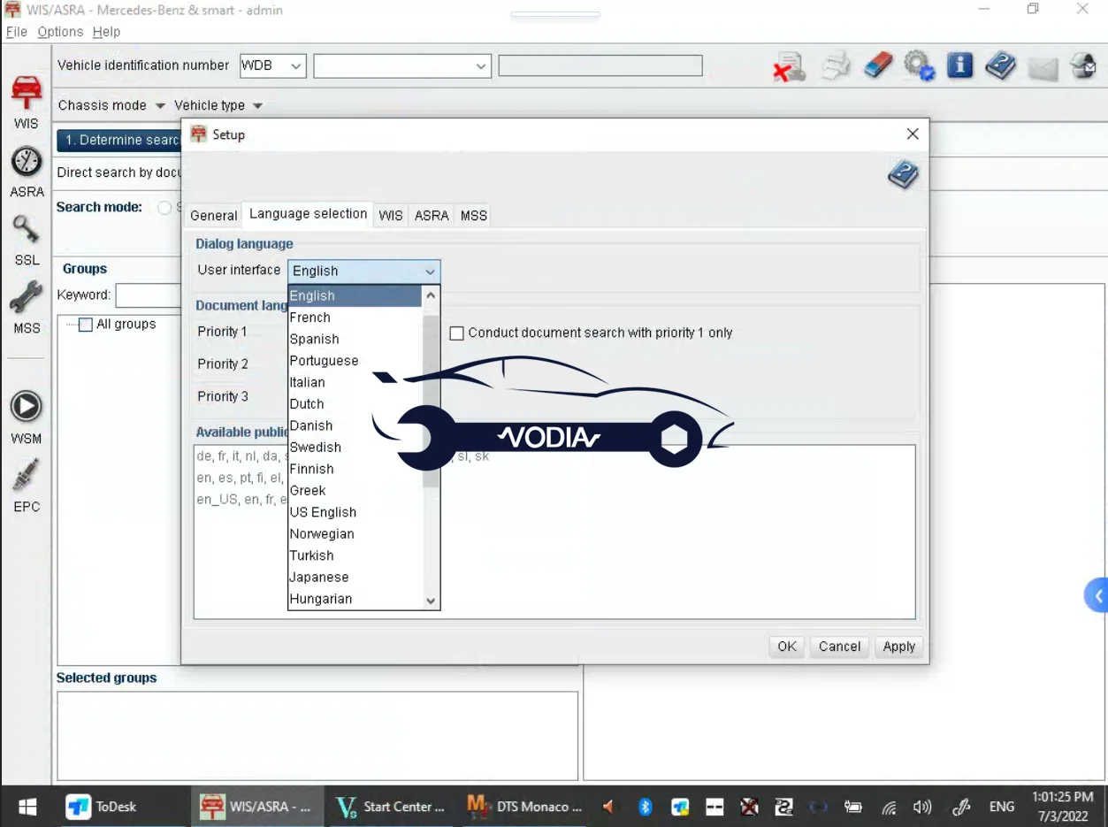The width and height of the screenshot is (1108, 827).
Task: Enable priority 1 only document search
Action: [457, 333]
